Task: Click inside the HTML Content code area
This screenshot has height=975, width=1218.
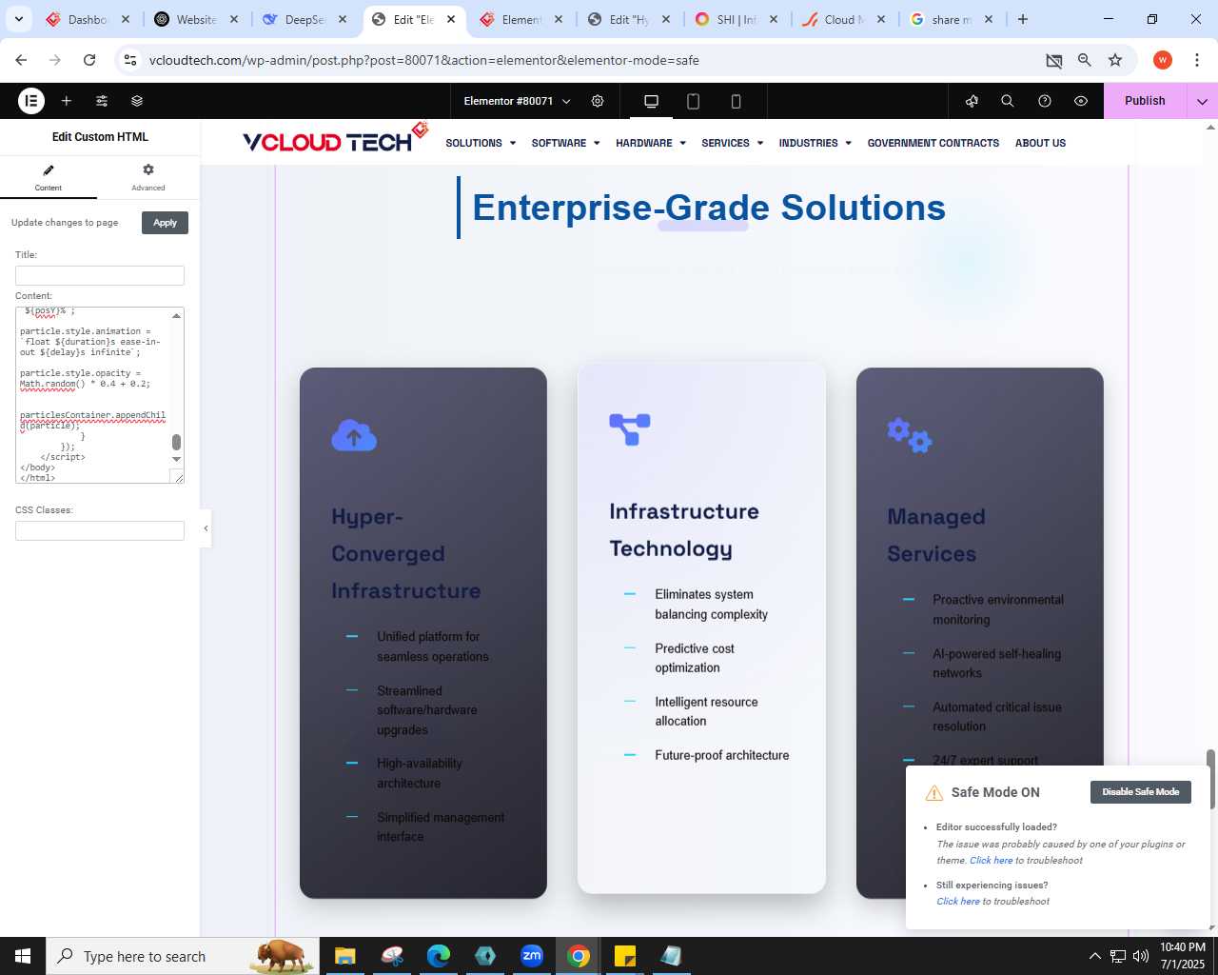Action: (93, 395)
